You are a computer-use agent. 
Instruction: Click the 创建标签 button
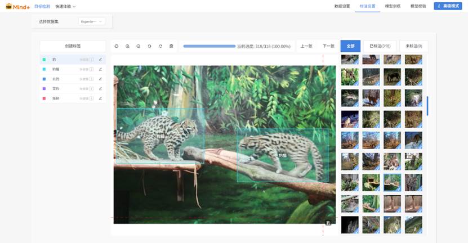[x=73, y=46]
